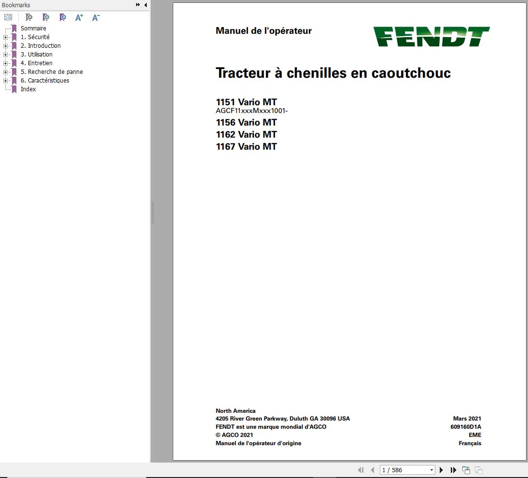Jump to the last page
The width and height of the screenshot is (528, 478).
pyautogui.click(x=454, y=470)
